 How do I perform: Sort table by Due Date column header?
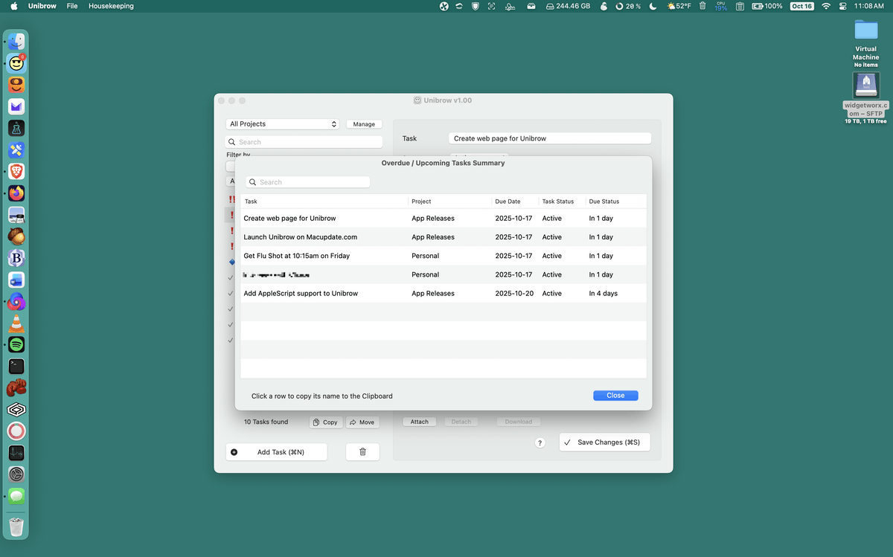508,202
